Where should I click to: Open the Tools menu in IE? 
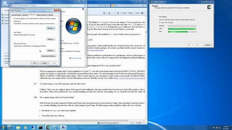coord(137,13)
